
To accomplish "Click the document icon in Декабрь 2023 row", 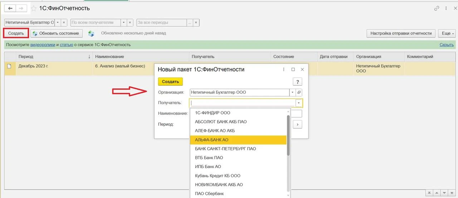I will (10, 66).
